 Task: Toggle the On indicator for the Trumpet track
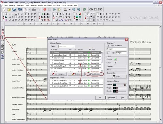click(89, 52)
